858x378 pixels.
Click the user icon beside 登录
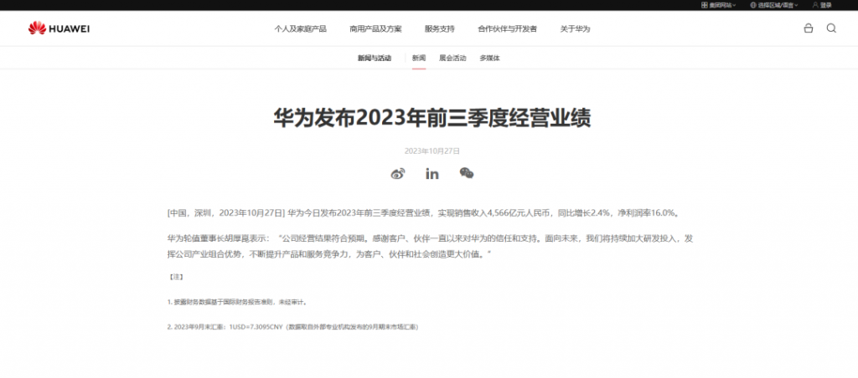click(x=815, y=5)
